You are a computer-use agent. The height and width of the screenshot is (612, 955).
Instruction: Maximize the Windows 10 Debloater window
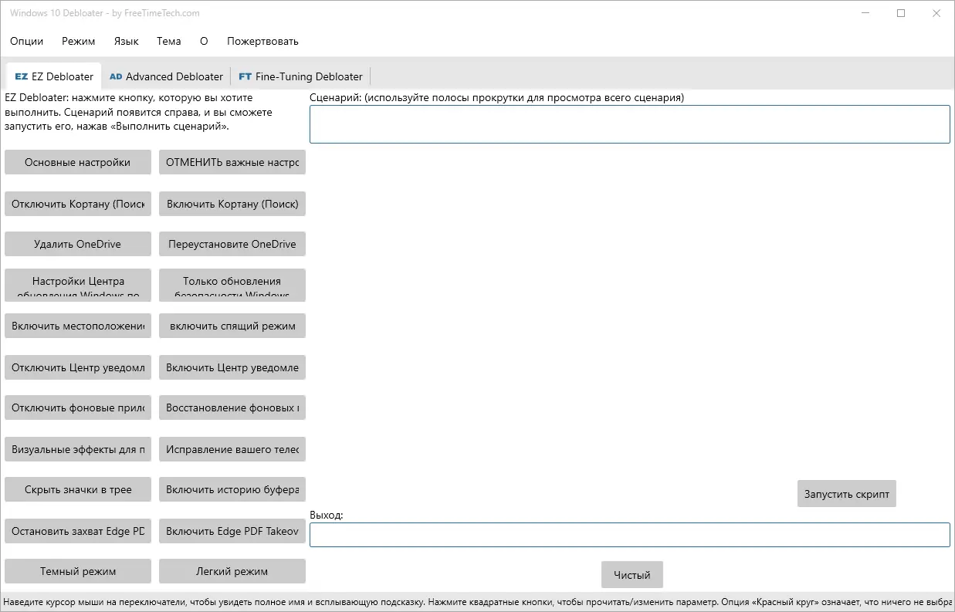click(x=901, y=13)
